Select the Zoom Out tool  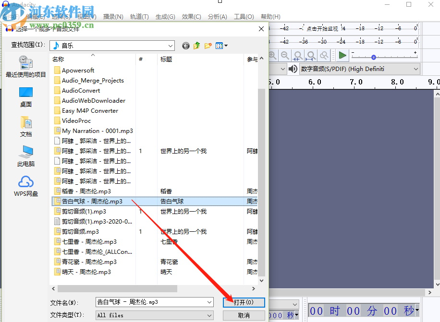pos(284,55)
